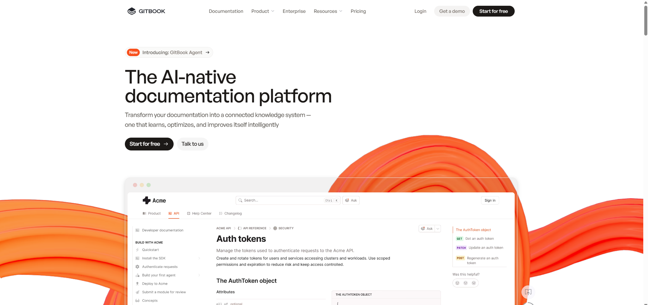Click the page vertical scrollbar thumb

click(646, 20)
